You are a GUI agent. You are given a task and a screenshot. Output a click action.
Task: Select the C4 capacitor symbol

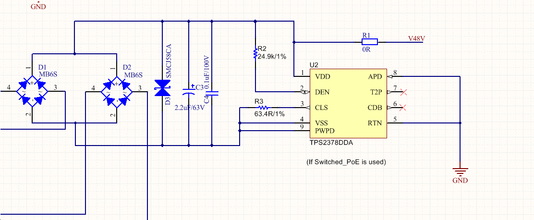point(212,93)
